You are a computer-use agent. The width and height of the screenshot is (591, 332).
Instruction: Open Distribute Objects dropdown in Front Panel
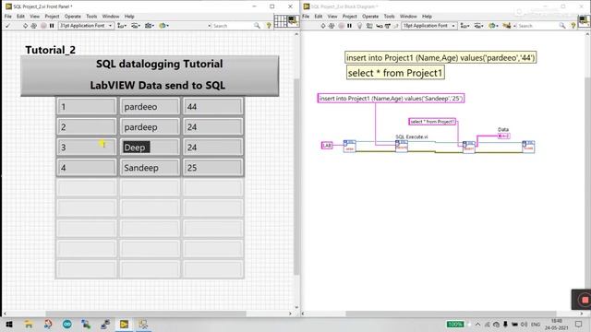[x=136, y=26]
